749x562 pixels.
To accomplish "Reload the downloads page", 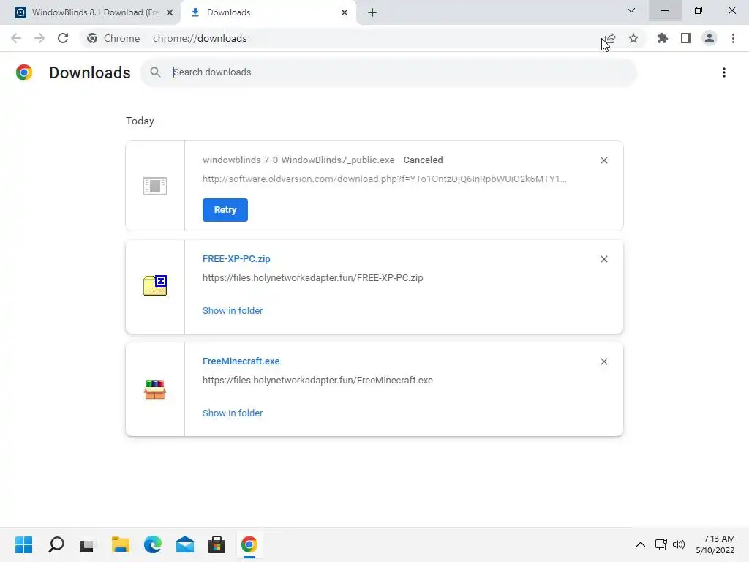I will (x=63, y=38).
